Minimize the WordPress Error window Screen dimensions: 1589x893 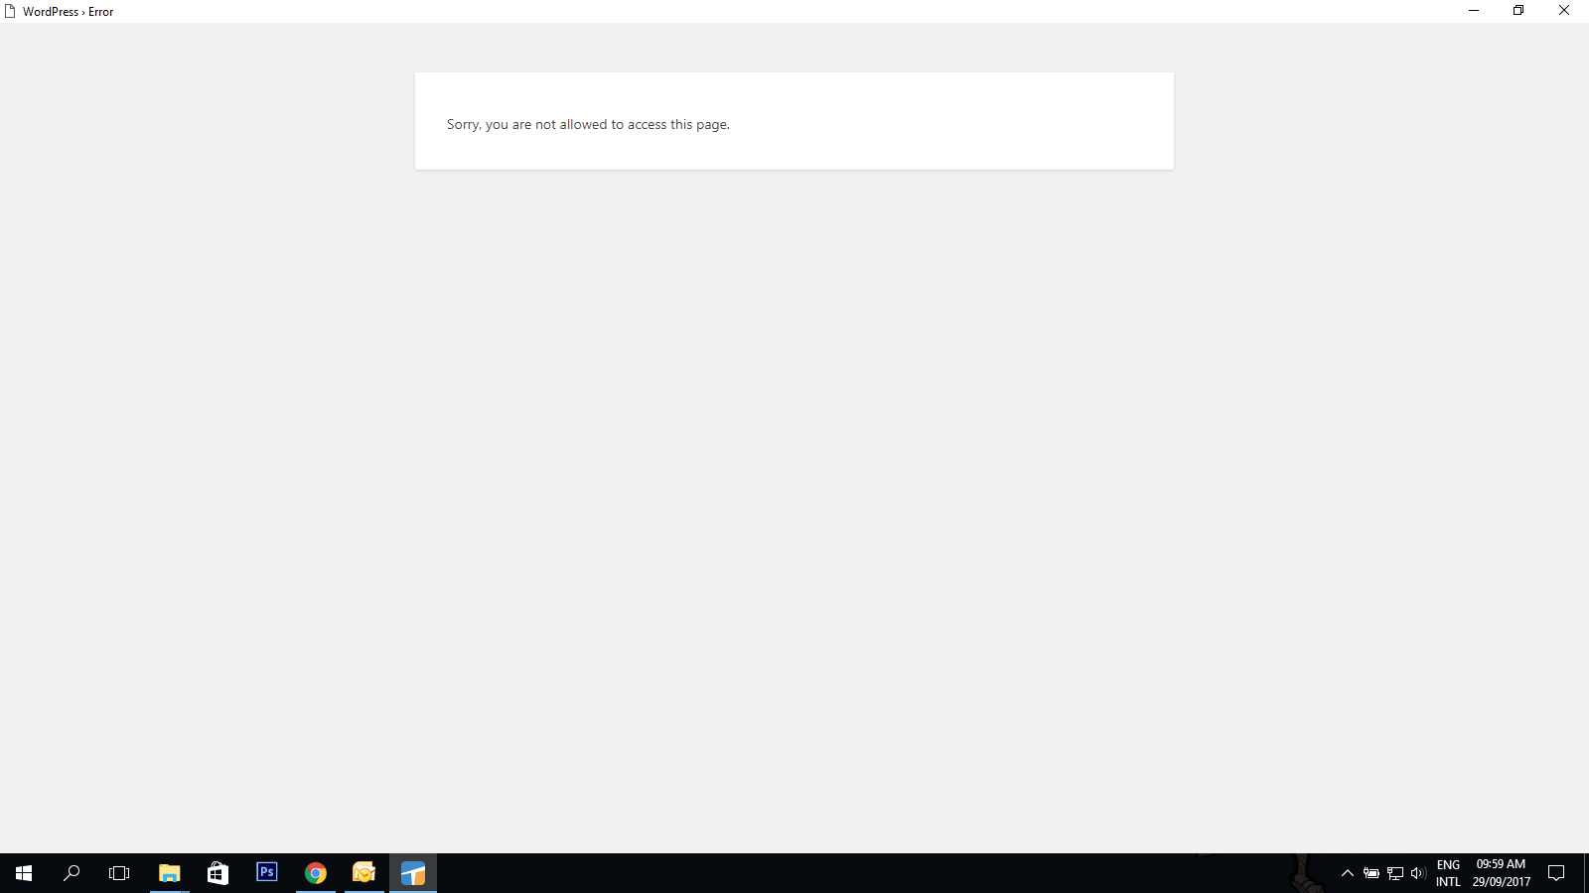click(1474, 11)
